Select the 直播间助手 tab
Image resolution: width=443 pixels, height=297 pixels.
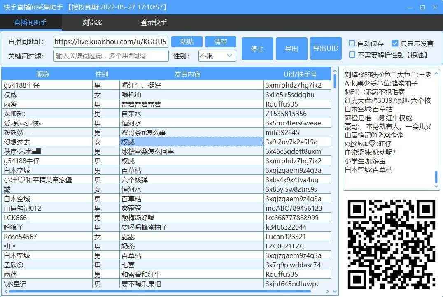30,23
